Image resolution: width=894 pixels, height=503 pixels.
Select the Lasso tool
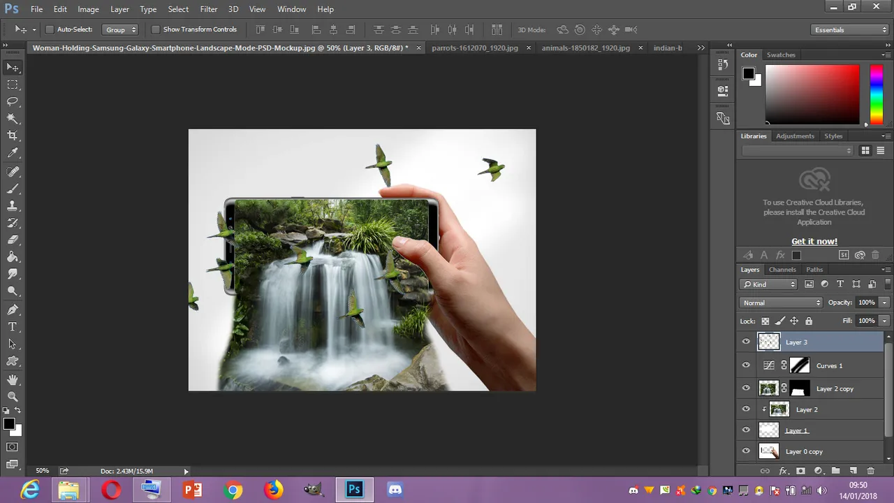click(13, 101)
